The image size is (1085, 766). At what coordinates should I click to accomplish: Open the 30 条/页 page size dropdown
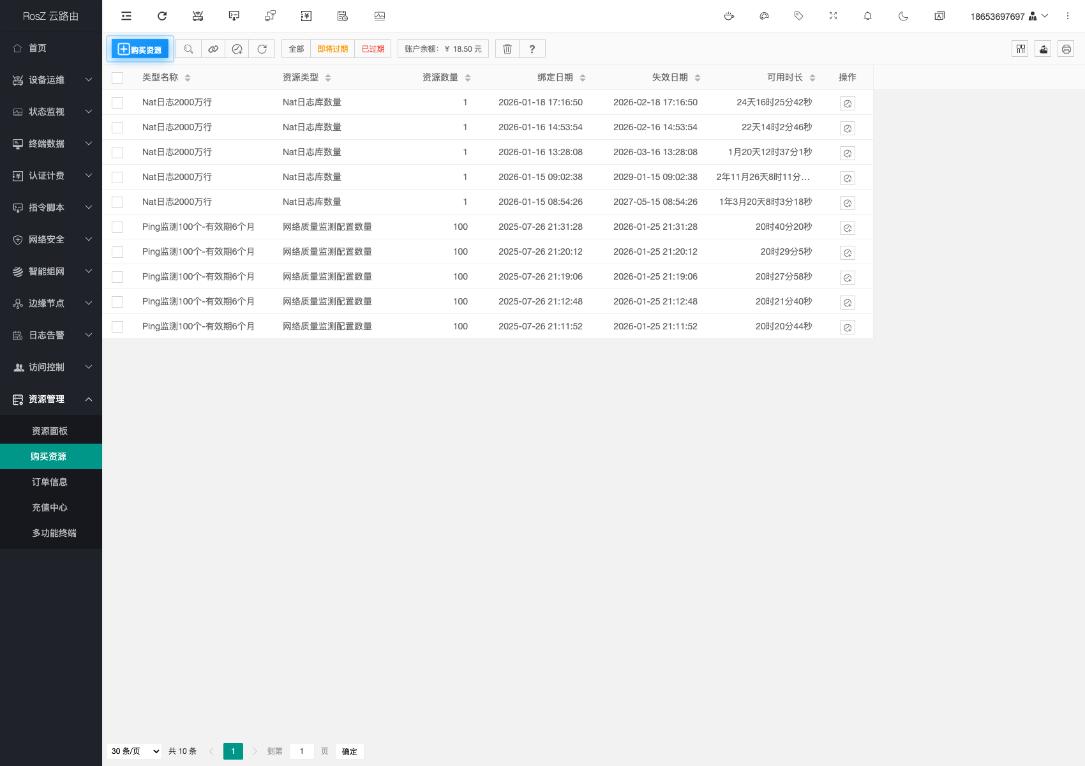135,751
